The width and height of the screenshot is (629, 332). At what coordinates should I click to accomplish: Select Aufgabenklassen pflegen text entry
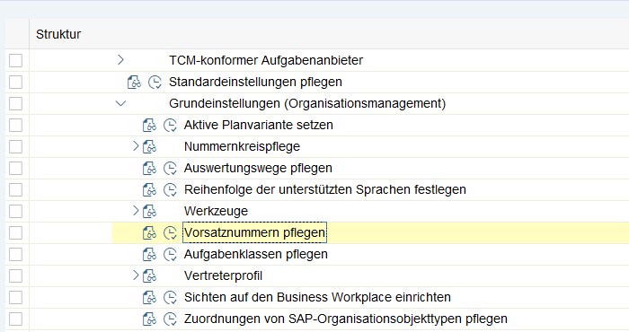pos(256,255)
